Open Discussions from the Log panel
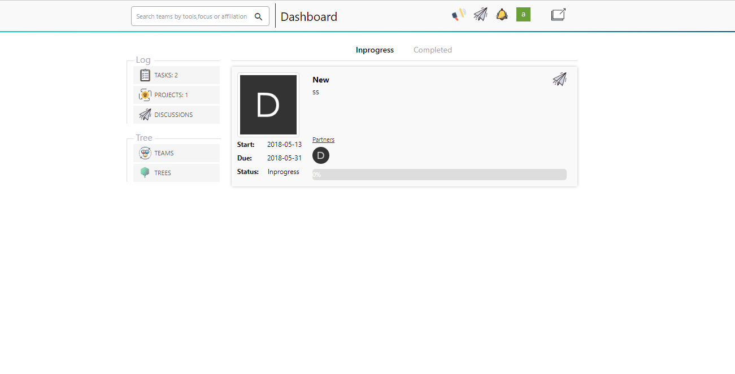 173,115
